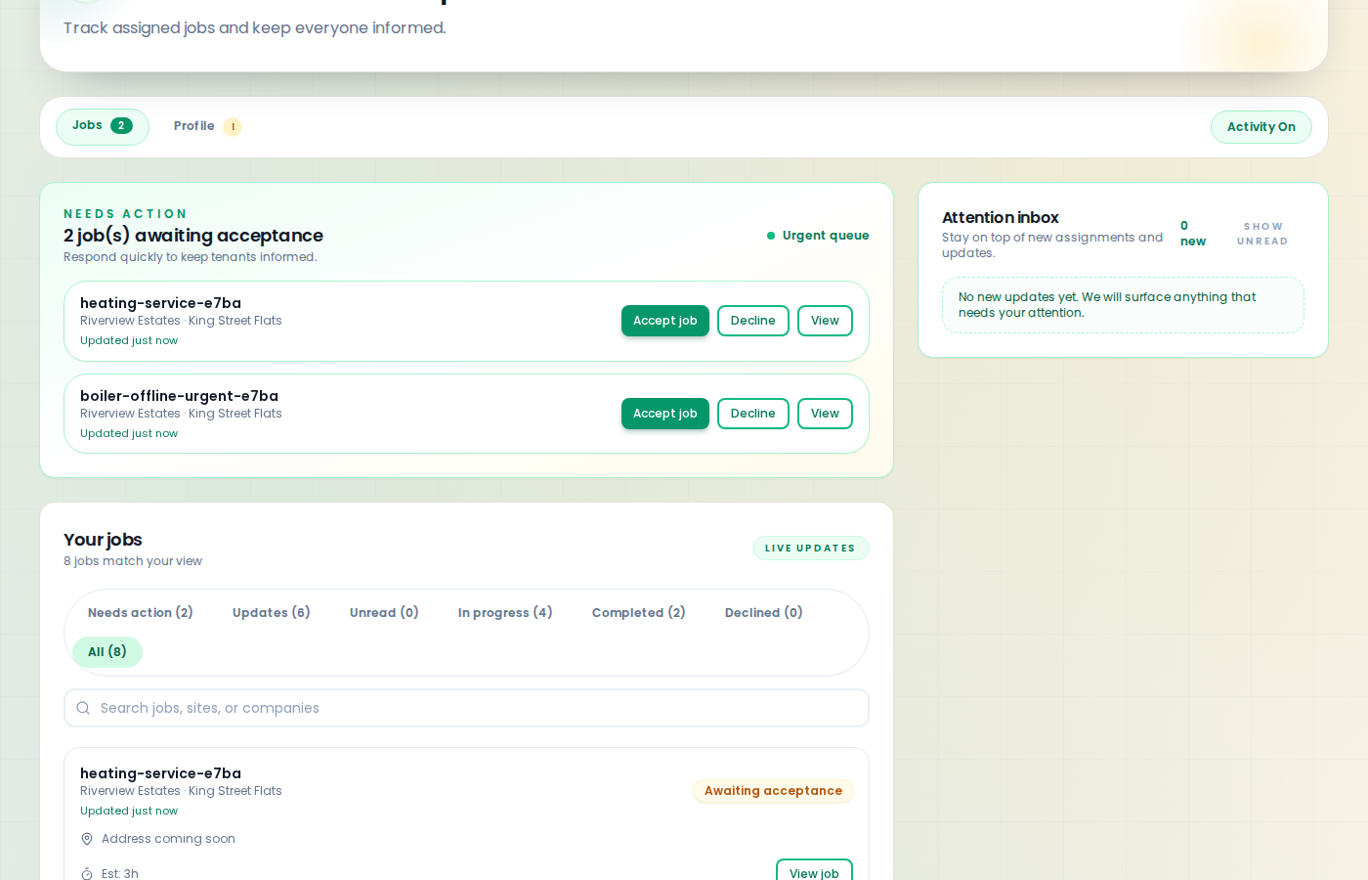The width and height of the screenshot is (1368, 880).
Task: Click the green Urgent queue dot
Action: coord(771,236)
